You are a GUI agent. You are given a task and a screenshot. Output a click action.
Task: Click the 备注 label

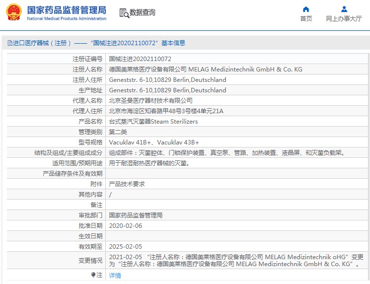pos(96,205)
